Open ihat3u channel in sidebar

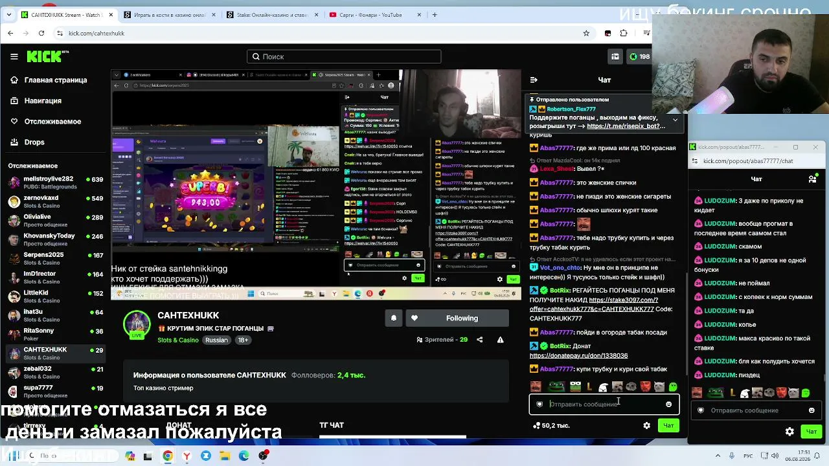click(x=55, y=315)
